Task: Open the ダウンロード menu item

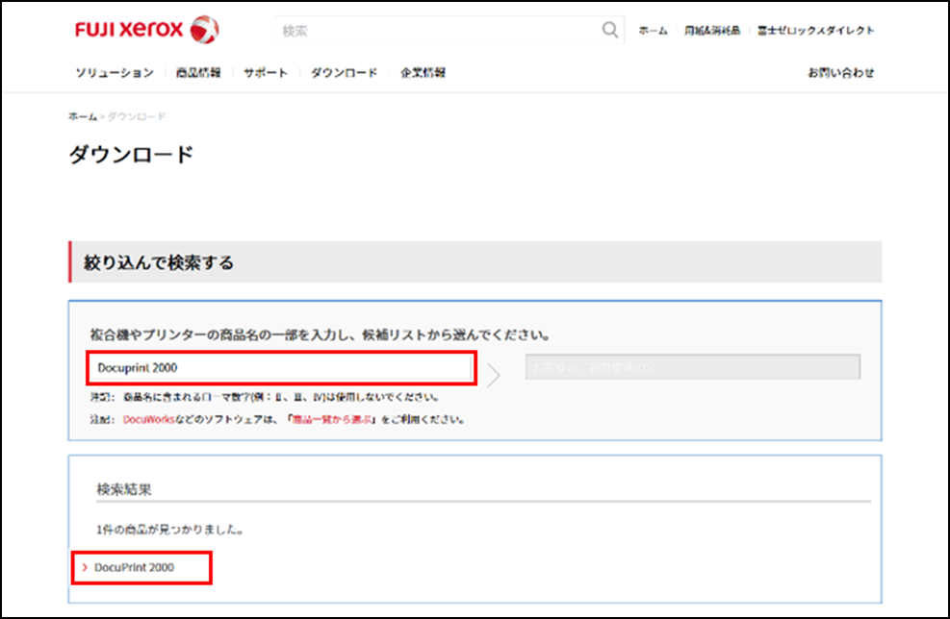Action: click(345, 73)
